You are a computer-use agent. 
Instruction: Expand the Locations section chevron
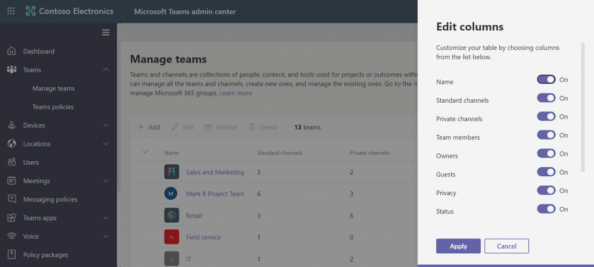pos(106,144)
